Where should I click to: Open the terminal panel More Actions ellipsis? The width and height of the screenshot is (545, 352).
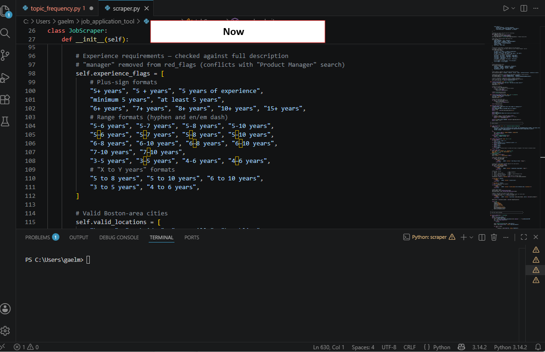[506, 237]
